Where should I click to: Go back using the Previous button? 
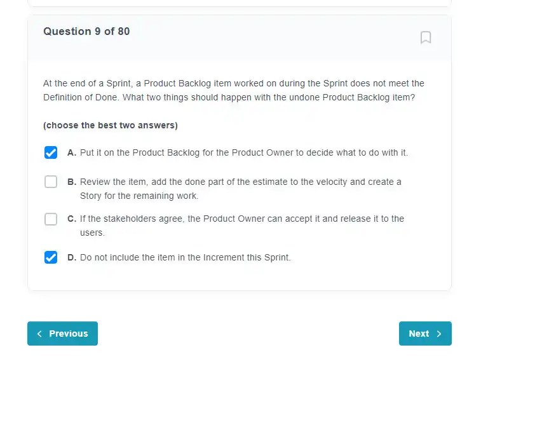click(x=62, y=334)
